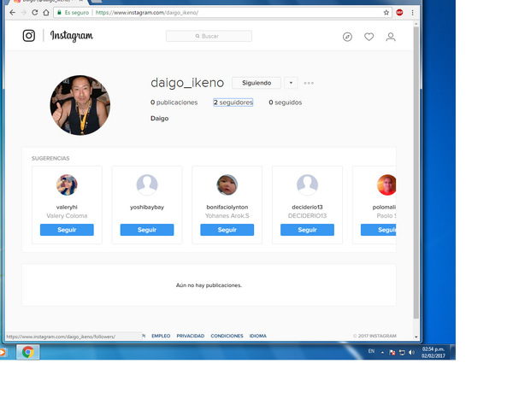The image size is (513, 410).
Task: Click the 0 publicaciones count
Action: point(174,102)
